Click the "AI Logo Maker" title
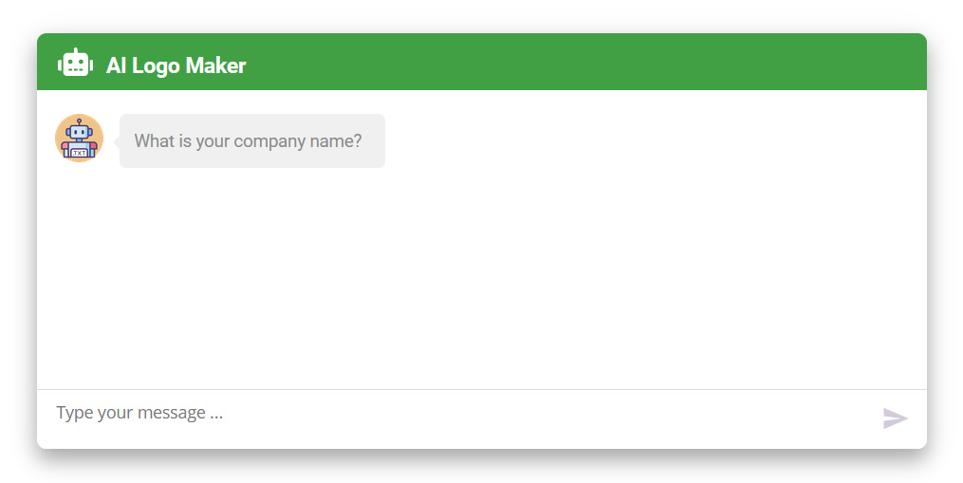963x483 pixels. click(x=176, y=65)
